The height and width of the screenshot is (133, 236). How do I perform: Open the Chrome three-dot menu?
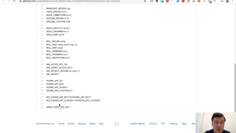[233, 1]
